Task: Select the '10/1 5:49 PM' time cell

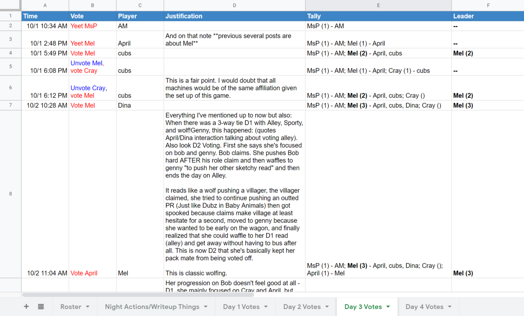Action: [x=45, y=53]
